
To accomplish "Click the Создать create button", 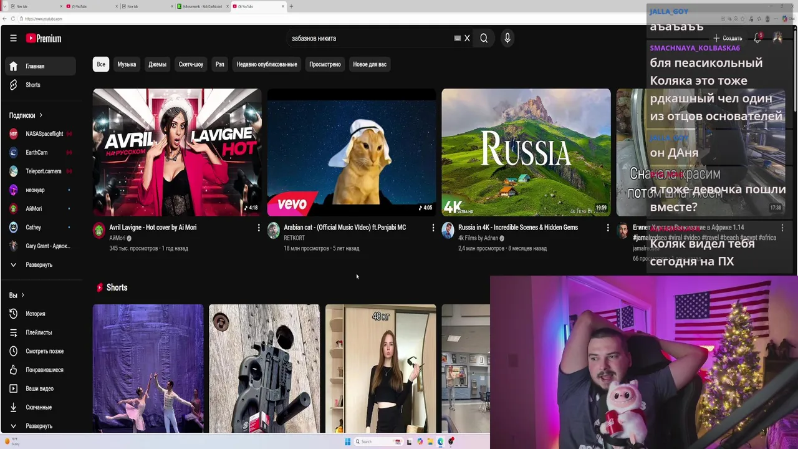I will pyautogui.click(x=728, y=38).
